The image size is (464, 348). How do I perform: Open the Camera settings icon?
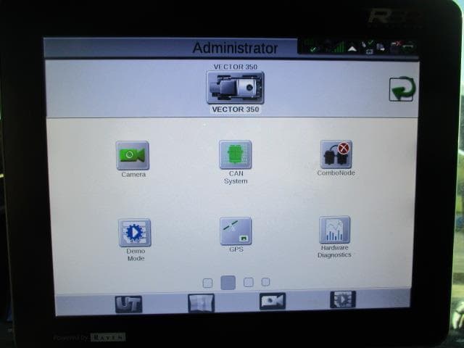point(133,155)
